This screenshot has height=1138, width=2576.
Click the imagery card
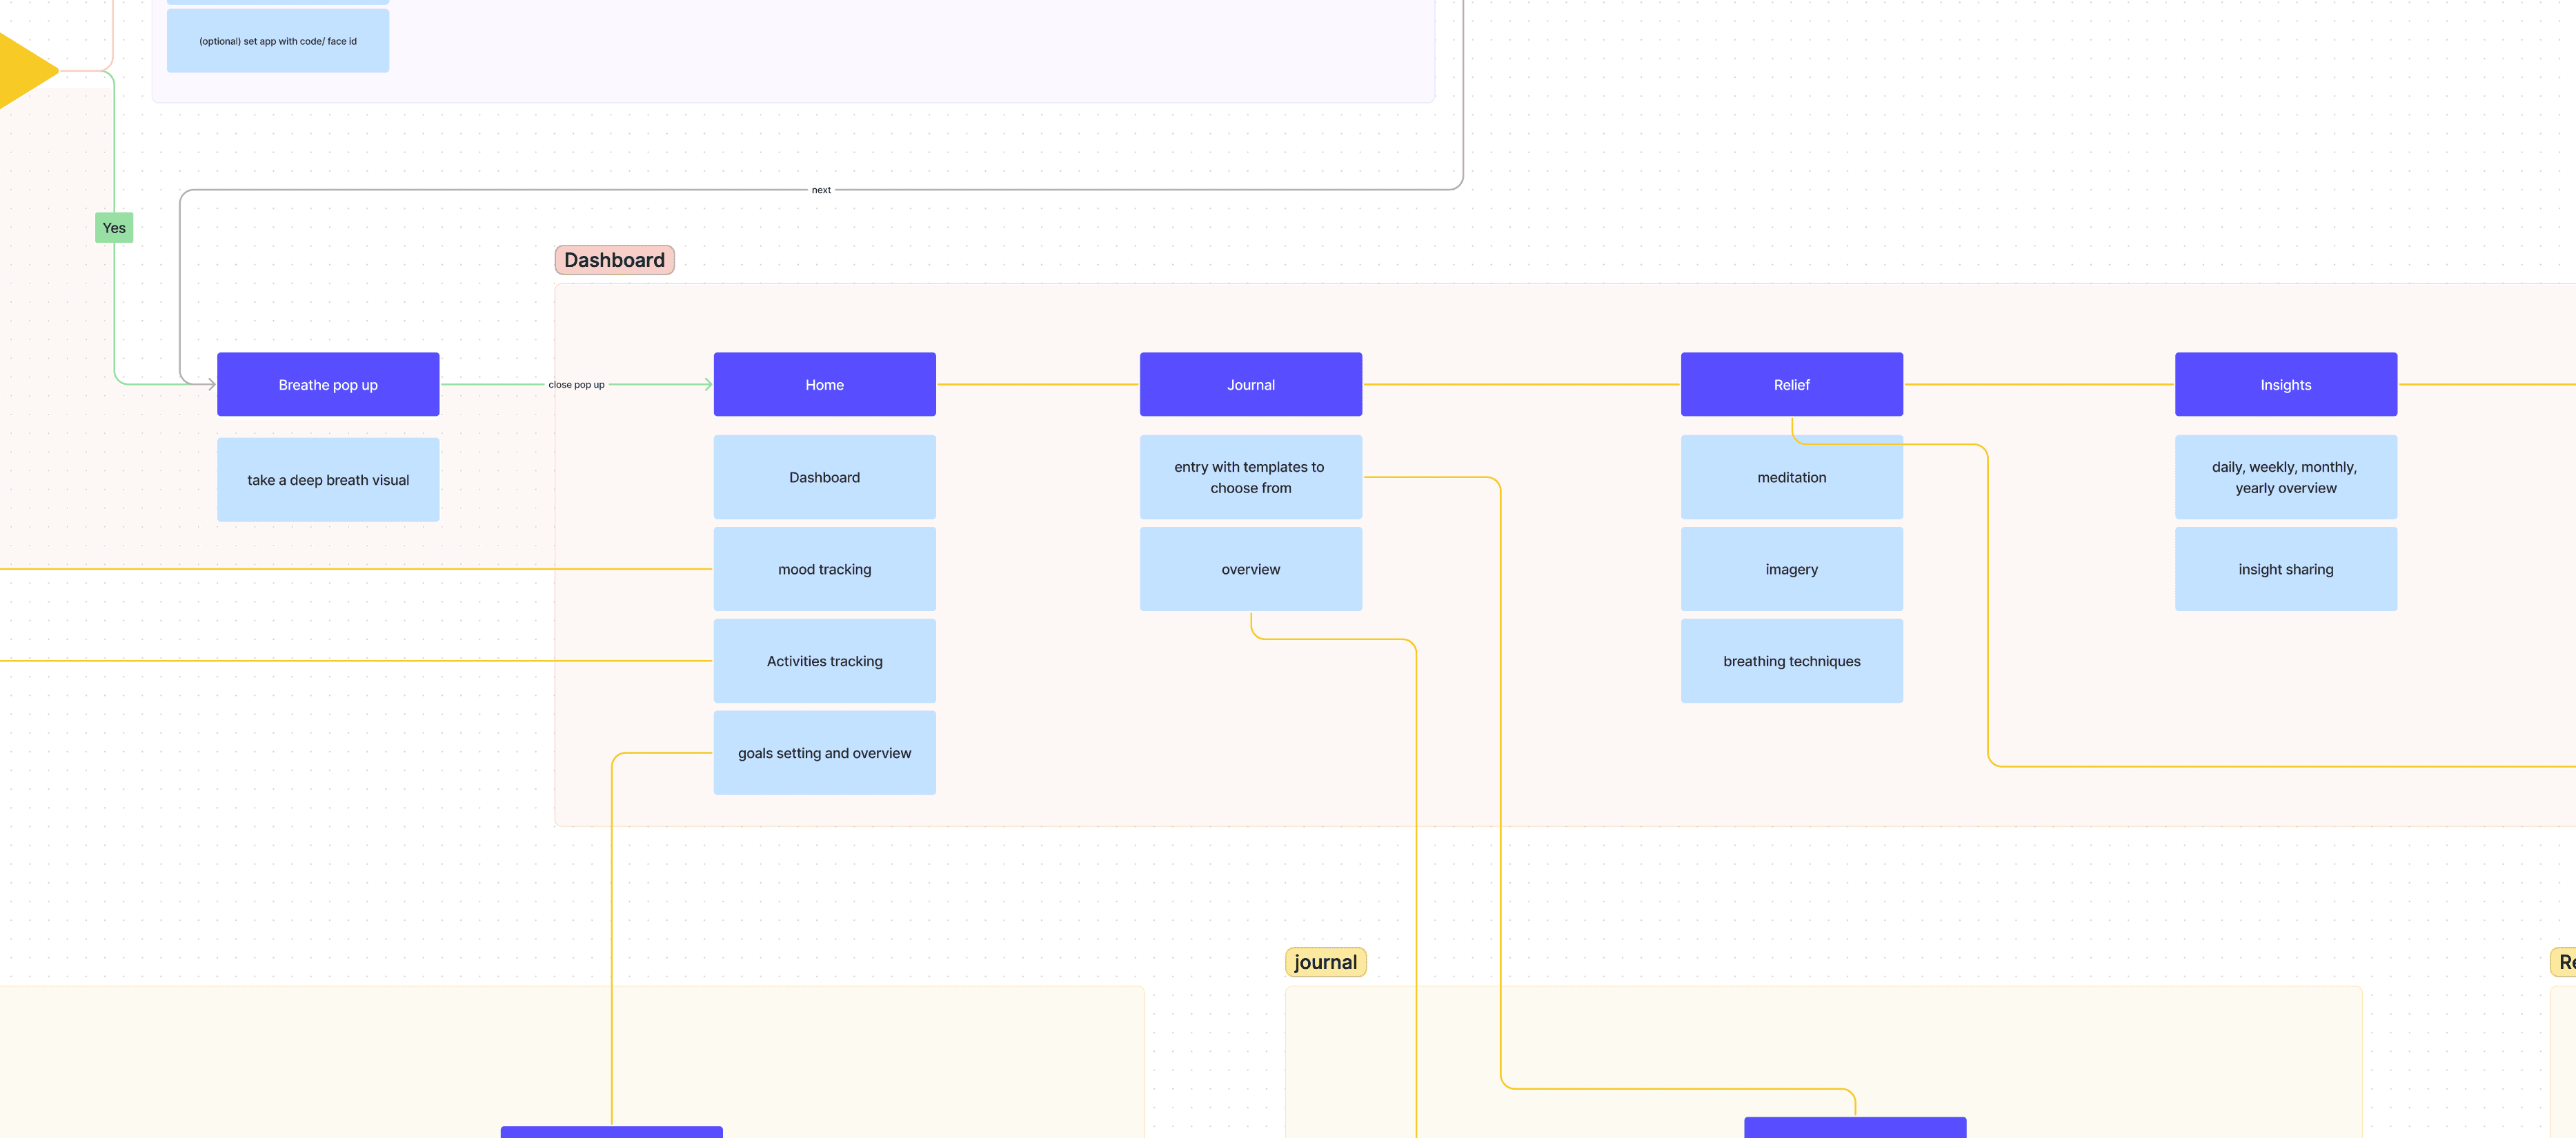coord(1791,569)
